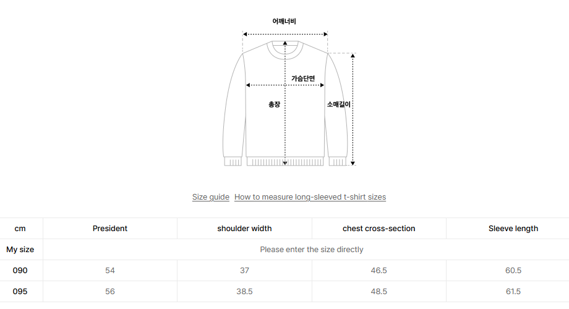Open the Size guide link
This screenshot has width=569, height=309.
tap(211, 197)
